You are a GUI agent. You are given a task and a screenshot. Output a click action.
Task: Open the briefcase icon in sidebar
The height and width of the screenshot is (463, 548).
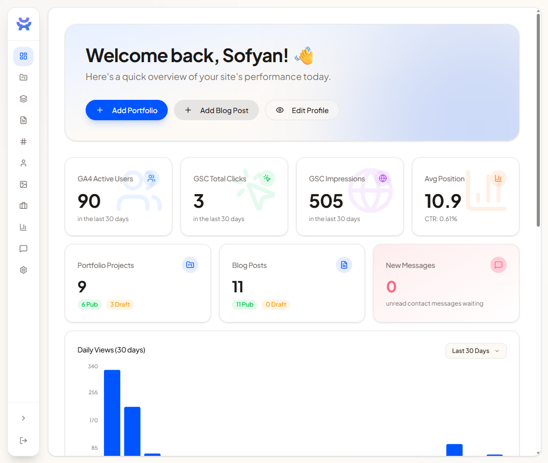(23, 206)
